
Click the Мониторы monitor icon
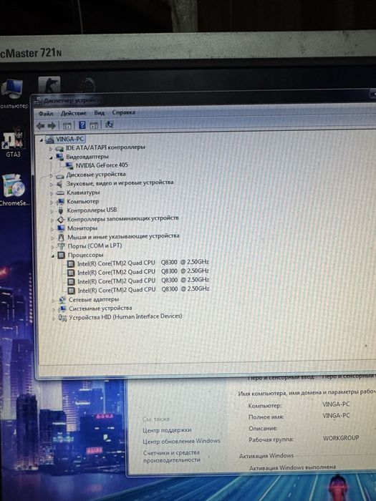point(61,228)
